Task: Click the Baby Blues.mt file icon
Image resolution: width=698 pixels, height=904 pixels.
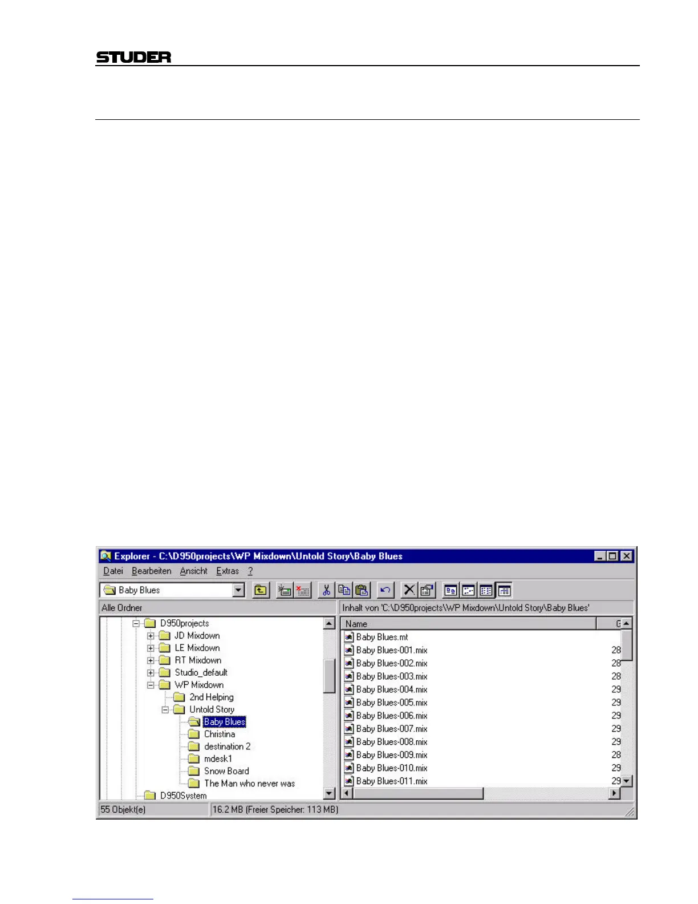Action: click(349, 637)
